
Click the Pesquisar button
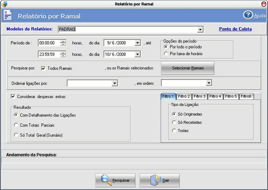[116, 180]
